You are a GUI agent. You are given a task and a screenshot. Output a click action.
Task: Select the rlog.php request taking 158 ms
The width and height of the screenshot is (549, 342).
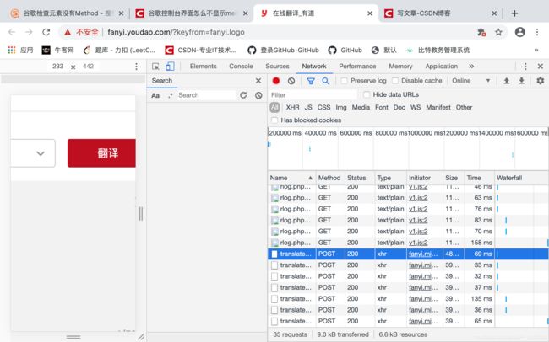pos(408,243)
